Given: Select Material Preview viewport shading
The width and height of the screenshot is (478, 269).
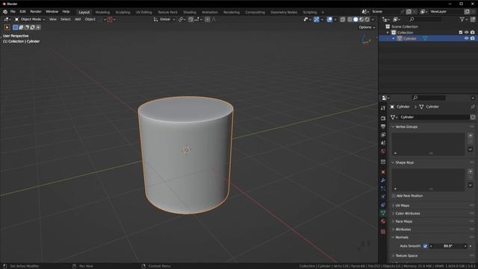Looking at the screenshot, I should 361,19.
